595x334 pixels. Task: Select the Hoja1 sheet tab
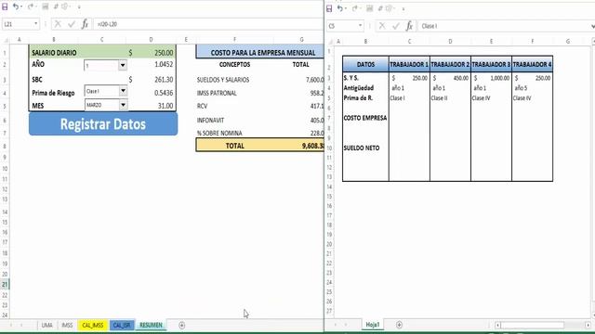(x=372, y=325)
